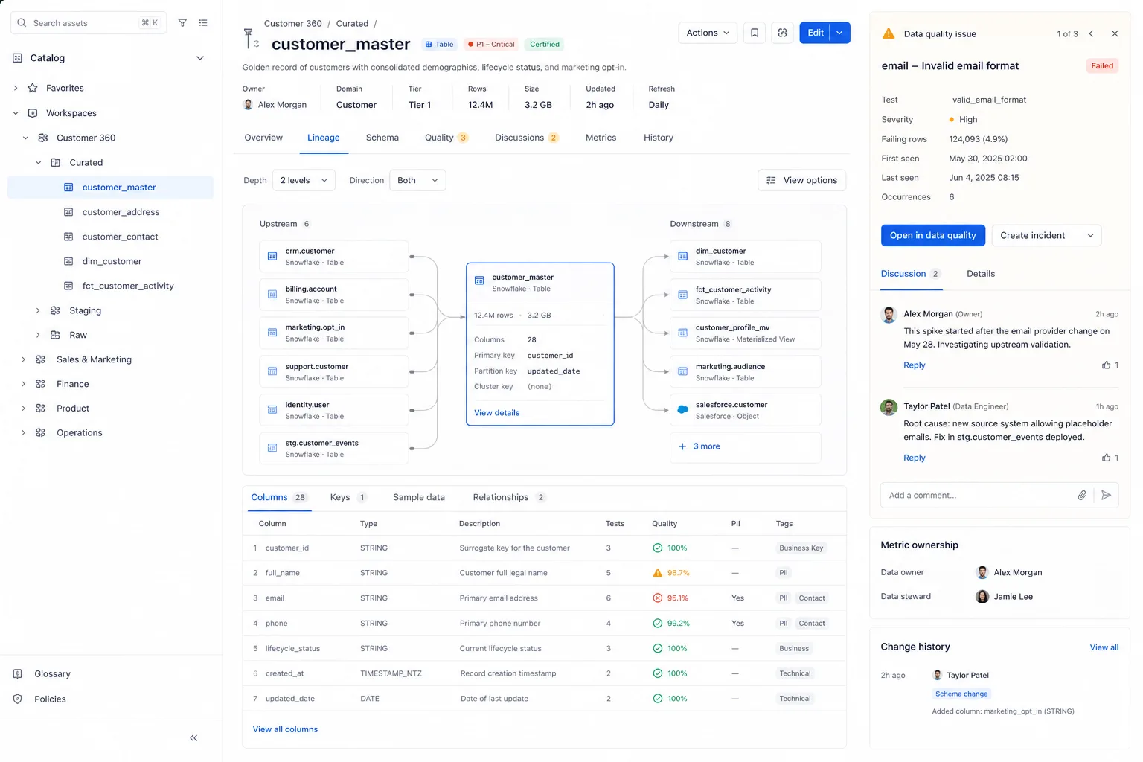This screenshot has height=762, width=1143.
Task: Open the filter icon beside search
Action: [182, 23]
